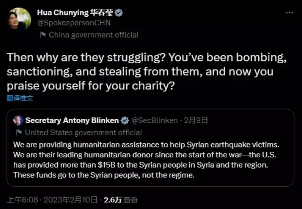Click the main tweet text about charity
Image resolution: width=302 pixels, height=209 pixels.
point(146,71)
